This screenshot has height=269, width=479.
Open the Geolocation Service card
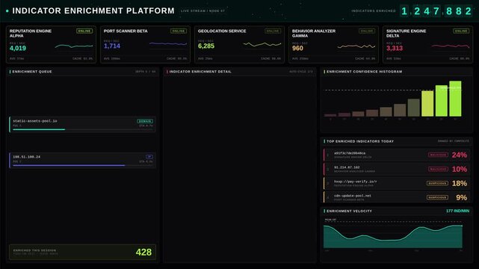[239, 45]
